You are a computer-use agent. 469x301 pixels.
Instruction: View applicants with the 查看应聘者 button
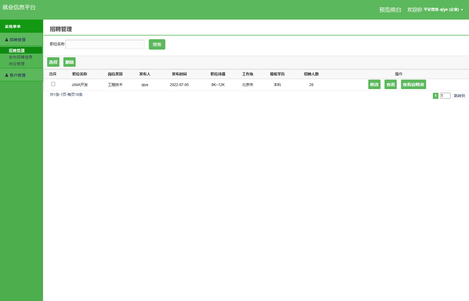click(414, 85)
